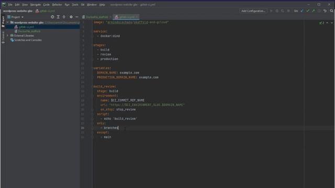Viewport: 335px width, 188px height.
Task: Select Scratches and Consoles in tree
Action: [x=28, y=40]
